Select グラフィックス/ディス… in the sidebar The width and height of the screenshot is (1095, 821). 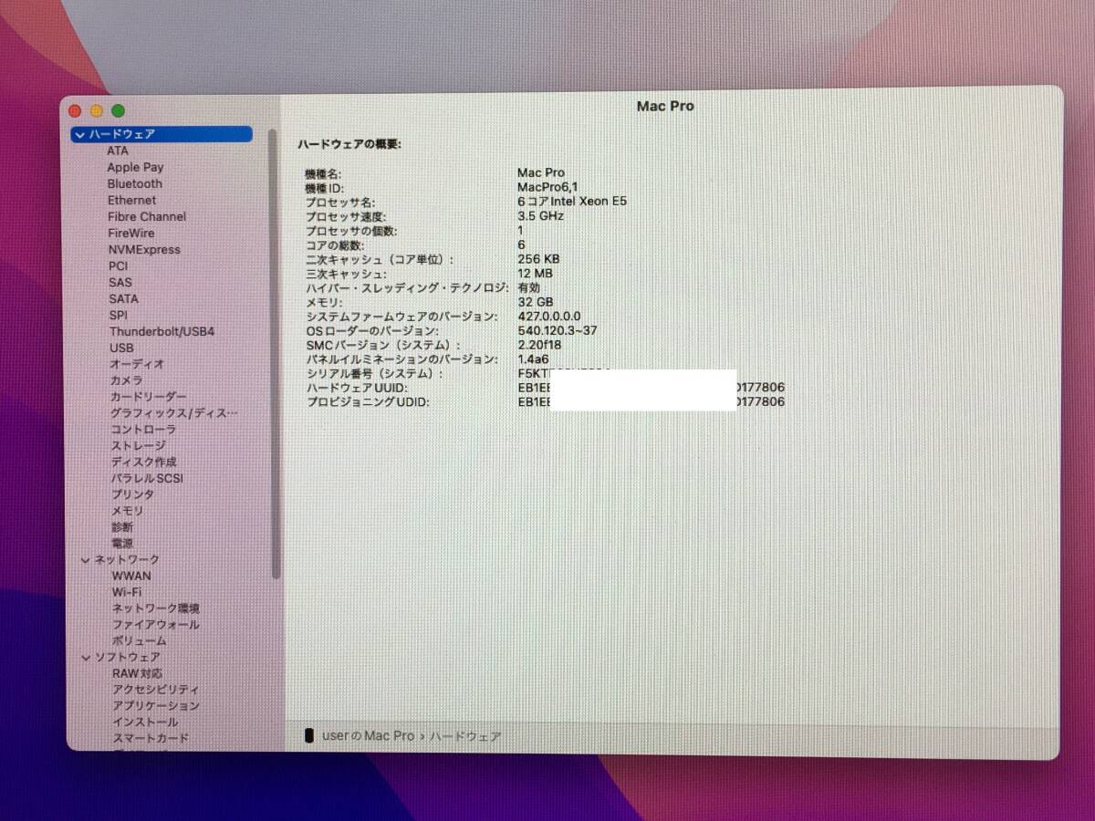[173, 413]
